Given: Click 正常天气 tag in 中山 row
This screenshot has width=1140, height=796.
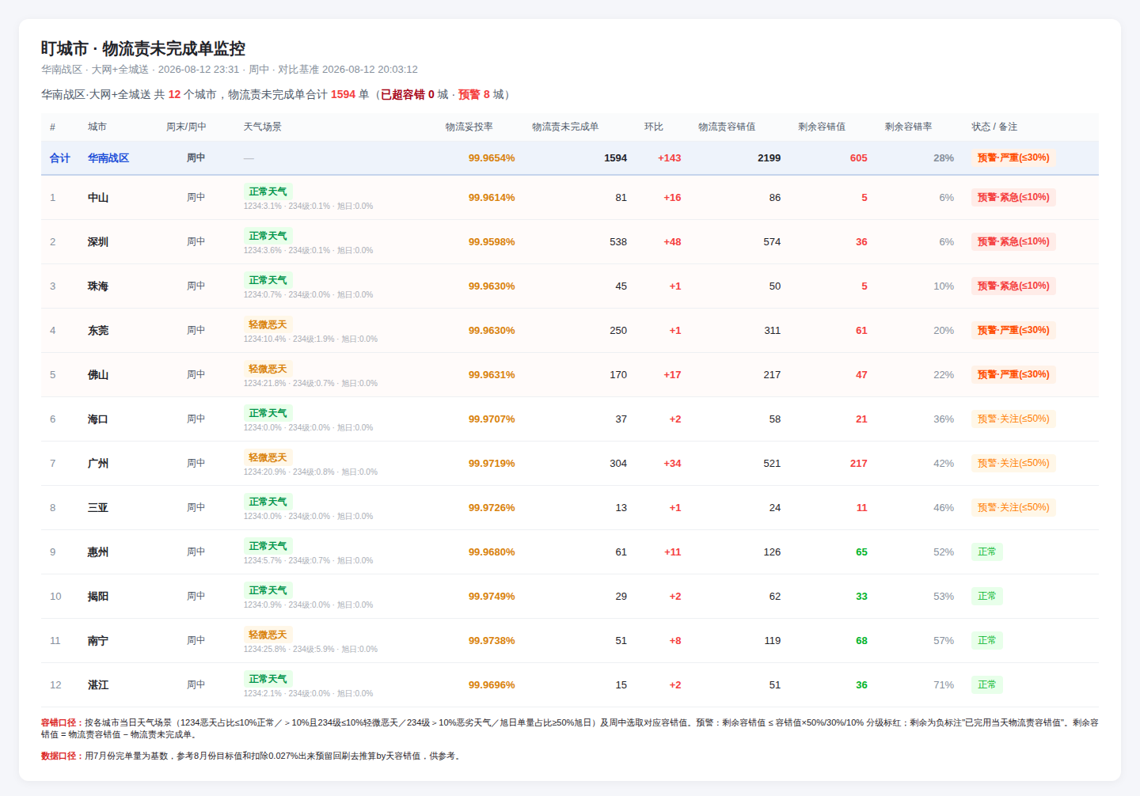Looking at the screenshot, I should click(x=268, y=191).
